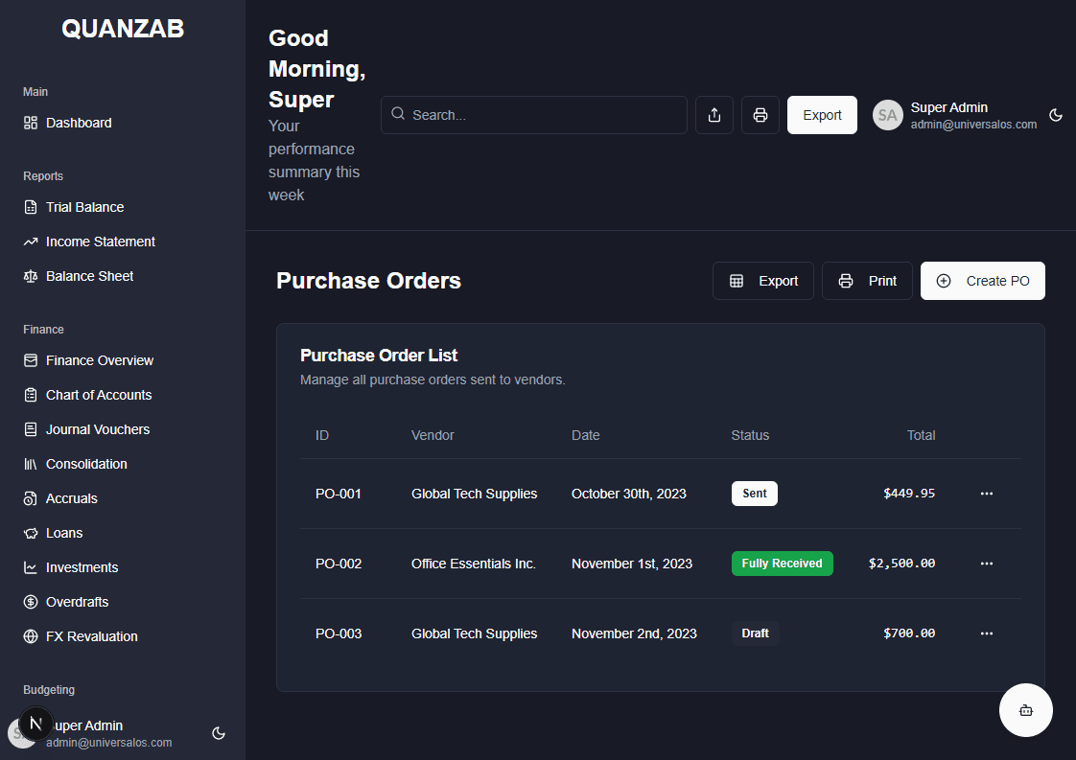Click the October 30th, 2023 date
The height and width of the screenshot is (760, 1076).
click(x=628, y=494)
